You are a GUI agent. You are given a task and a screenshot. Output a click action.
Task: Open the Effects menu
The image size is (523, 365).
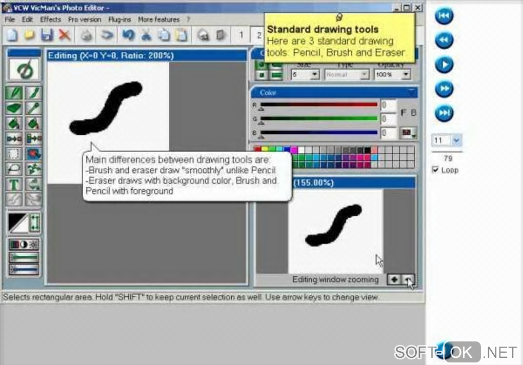(50, 19)
